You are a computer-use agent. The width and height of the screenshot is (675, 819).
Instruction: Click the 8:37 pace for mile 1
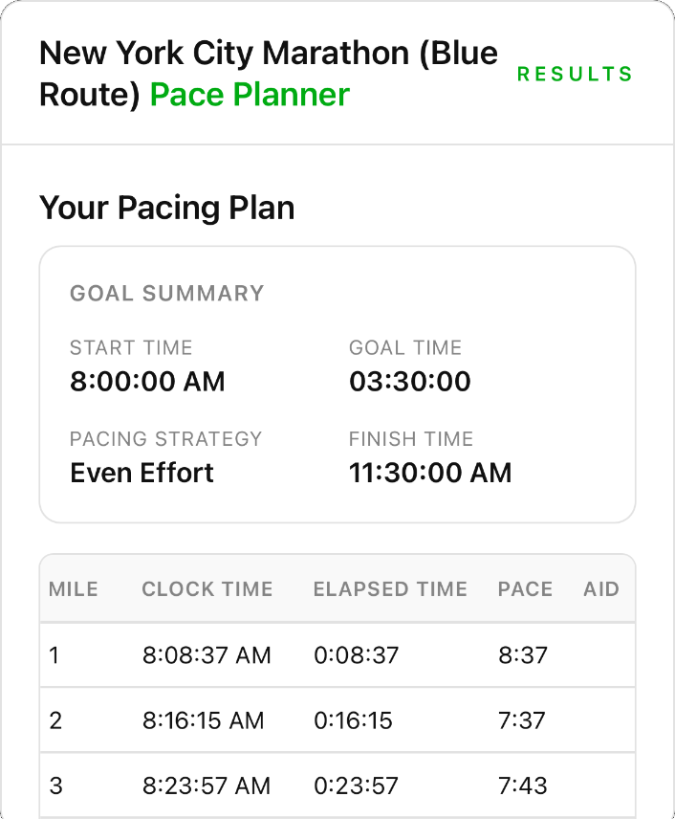(x=522, y=655)
